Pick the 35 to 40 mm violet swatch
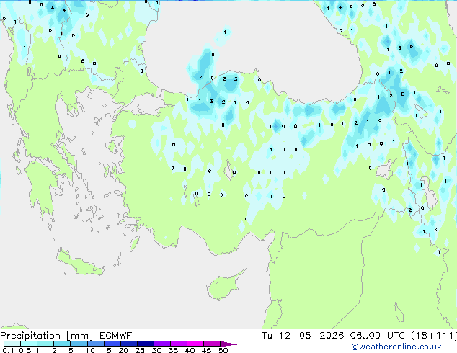This screenshot has width=457, height=353. [x=179, y=344]
